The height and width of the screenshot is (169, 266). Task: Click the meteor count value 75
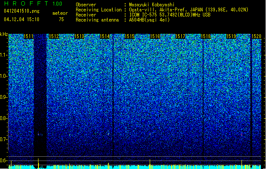(61, 19)
